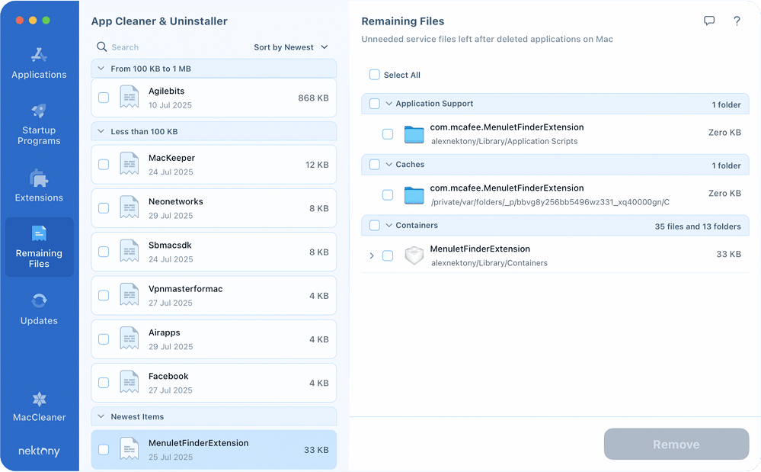Switch to the Startup Programs tab label

point(39,136)
